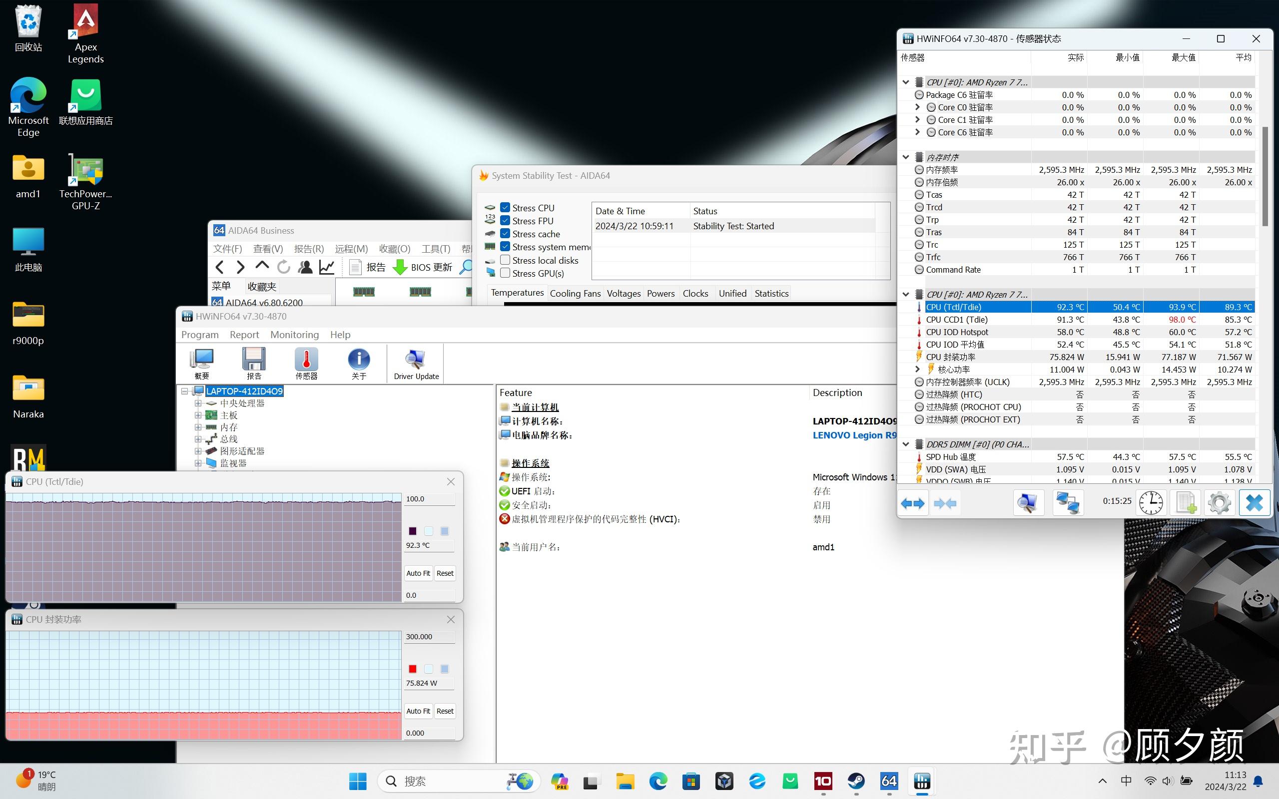This screenshot has width=1279, height=799.
Task: Click the red color swatch in CPU 封装功率 graph
Action: [412, 669]
